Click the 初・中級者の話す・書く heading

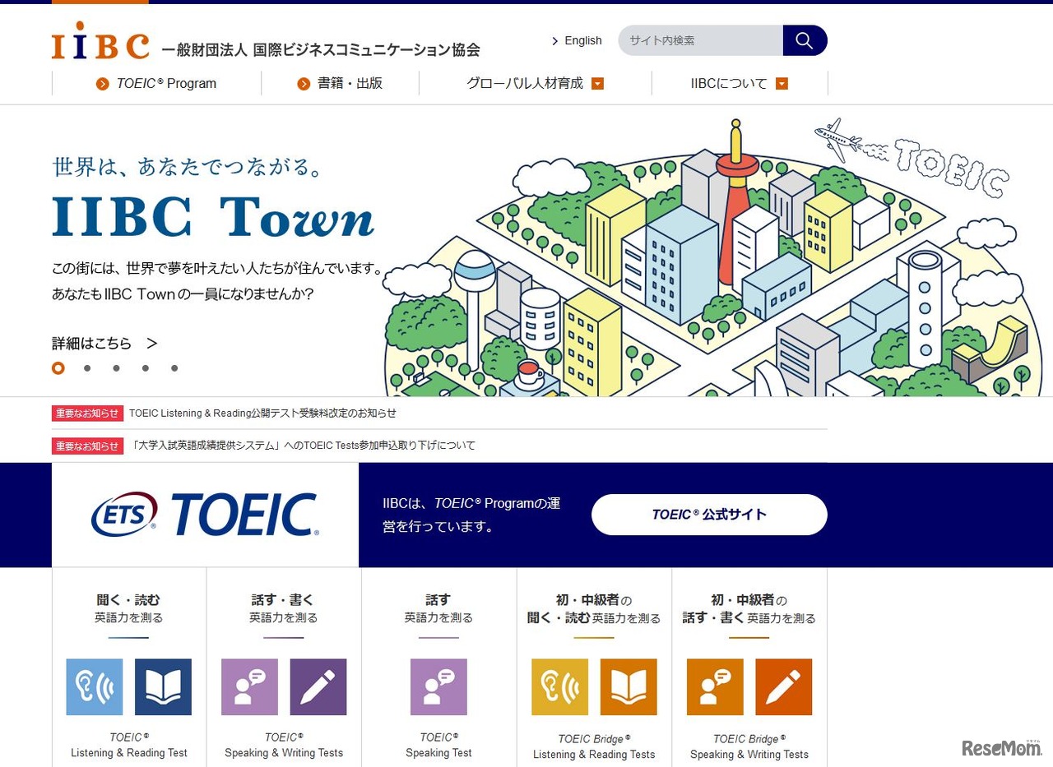749,608
